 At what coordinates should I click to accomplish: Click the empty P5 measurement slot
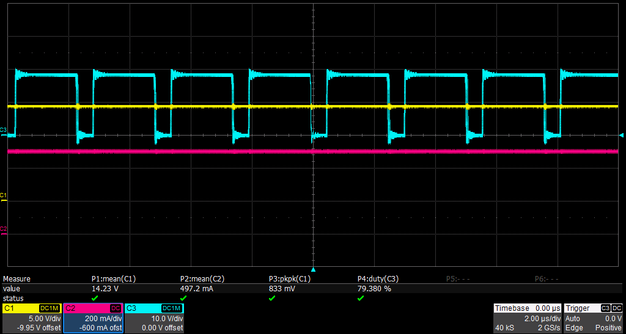pyautogui.click(x=457, y=280)
